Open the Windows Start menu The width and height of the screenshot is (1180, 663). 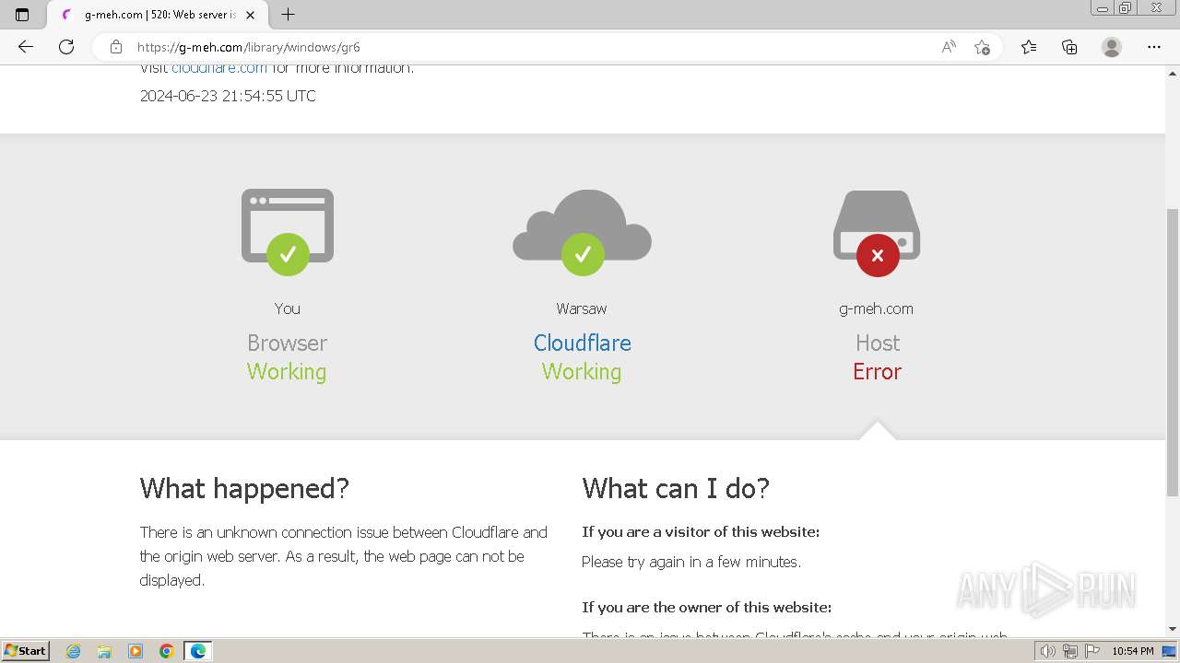click(25, 651)
